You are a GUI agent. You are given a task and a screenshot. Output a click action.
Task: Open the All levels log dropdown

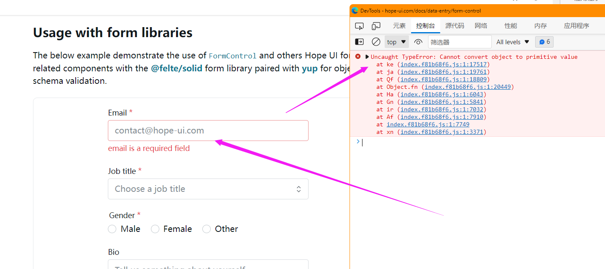tap(513, 42)
